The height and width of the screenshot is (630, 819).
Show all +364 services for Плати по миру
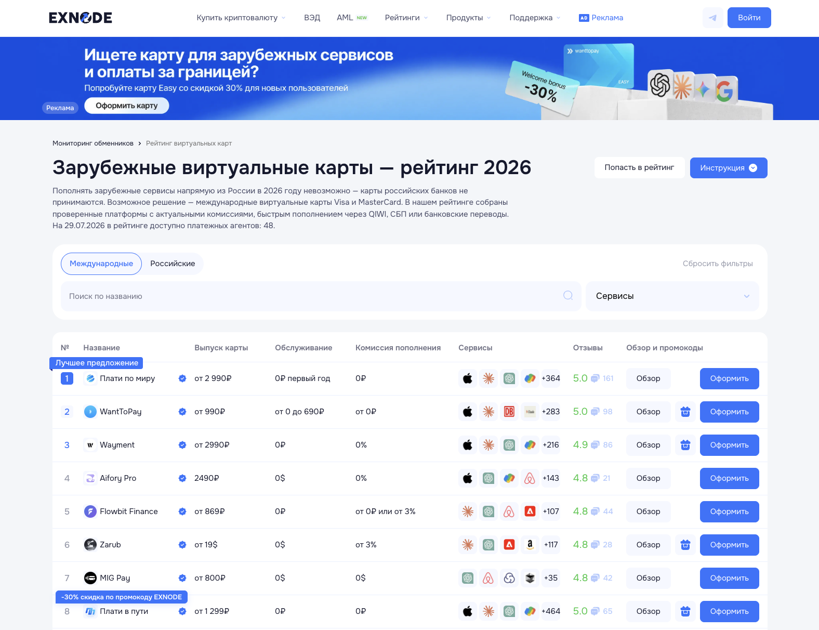[x=551, y=378]
